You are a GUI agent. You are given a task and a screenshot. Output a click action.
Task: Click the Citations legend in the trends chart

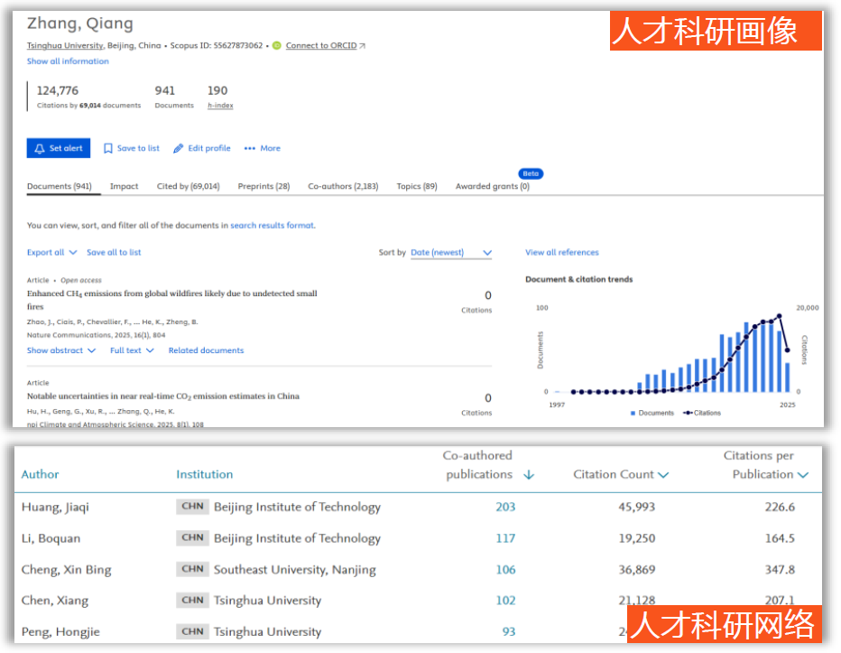pyautogui.click(x=702, y=413)
